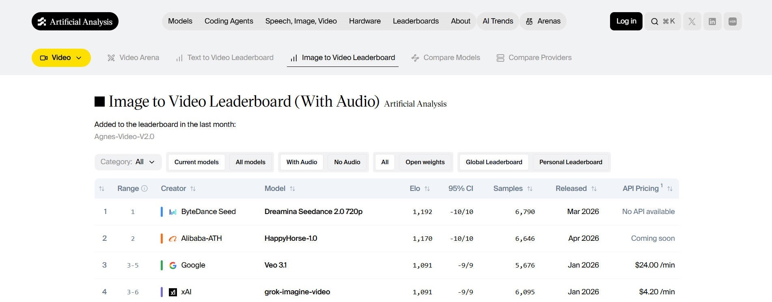Image resolution: width=772 pixels, height=302 pixels.
Task: Sort by the Creator column arrows
Action: 193,188
